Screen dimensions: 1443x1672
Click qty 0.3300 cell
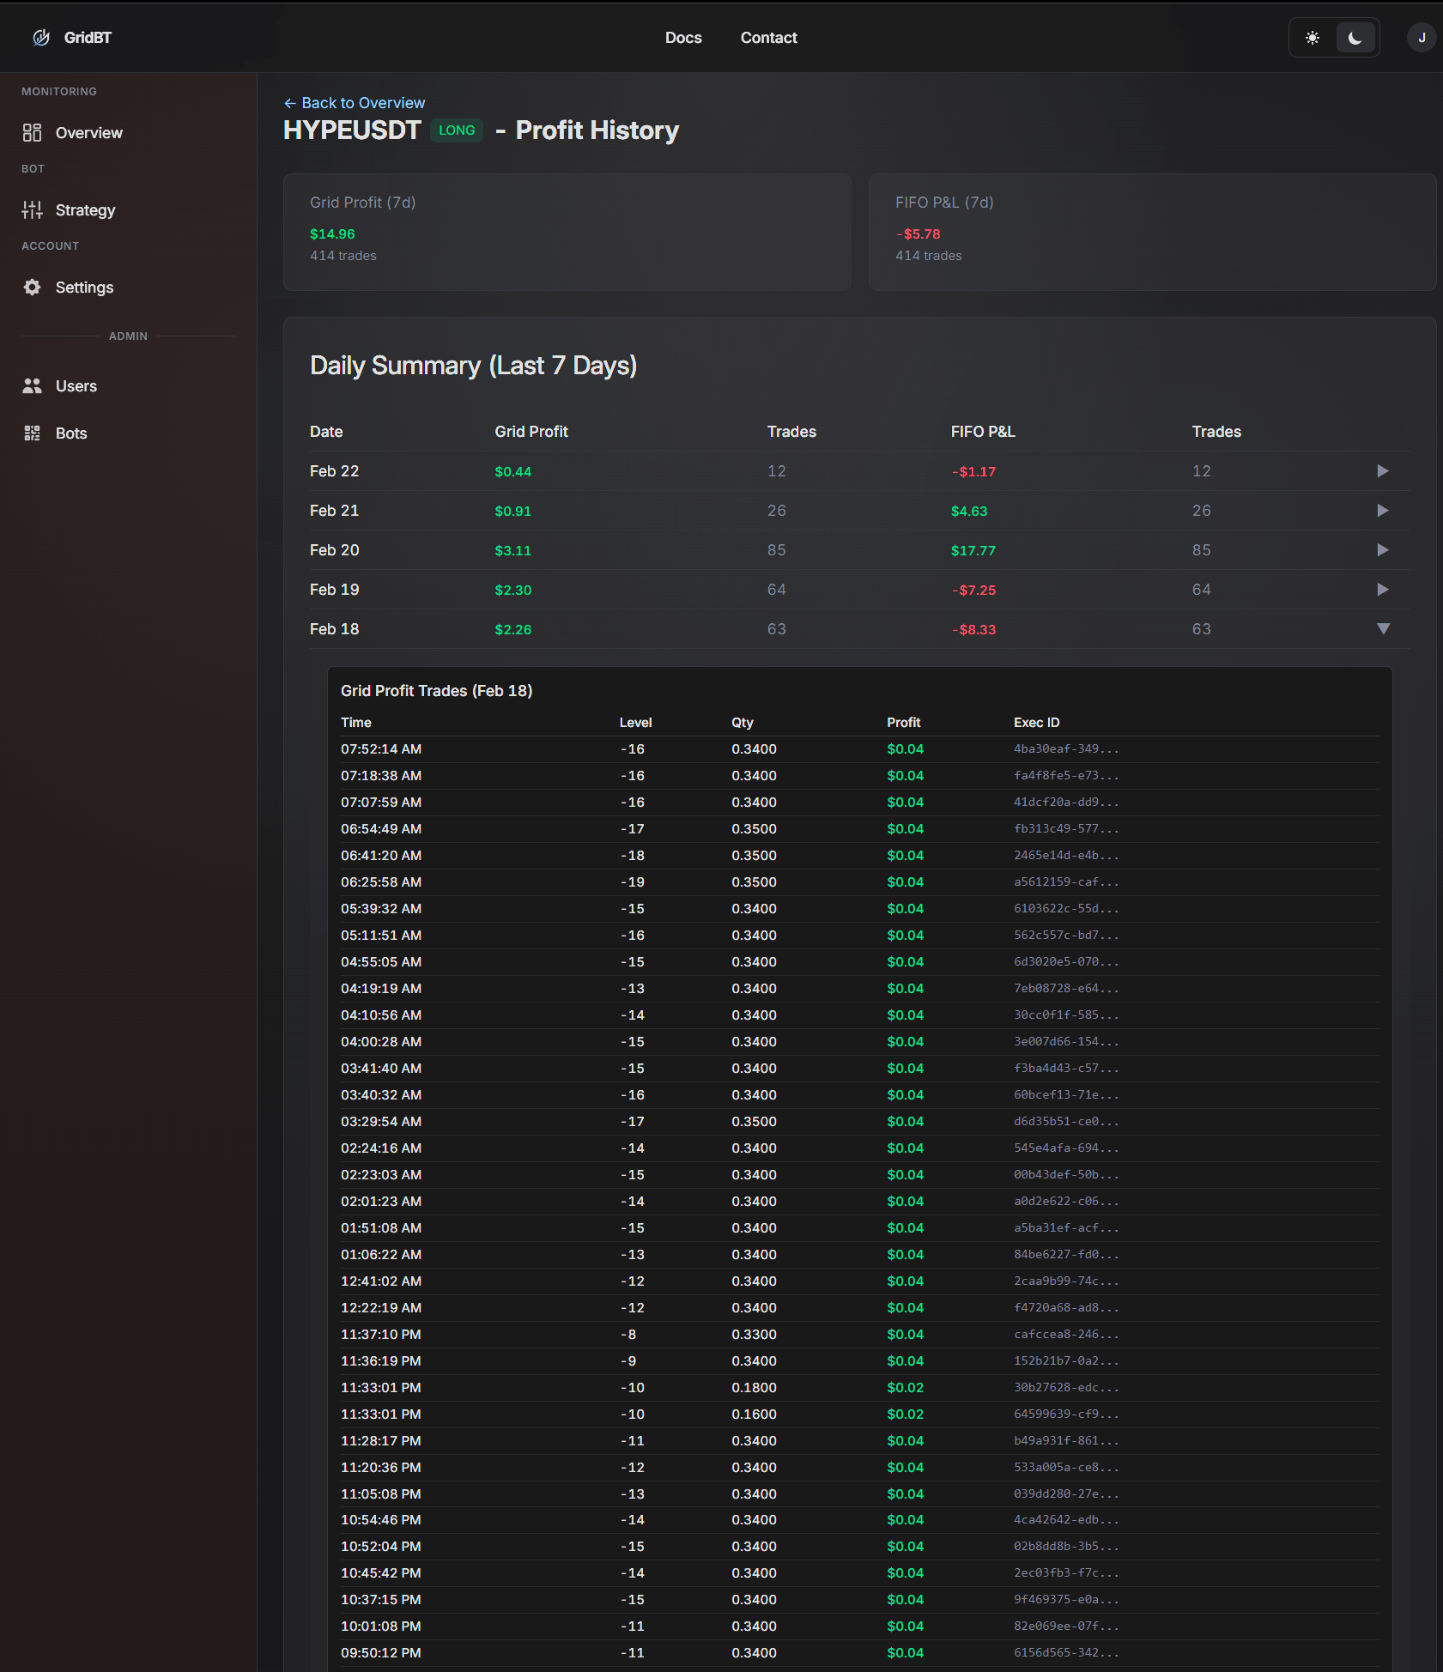tap(754, 1334)
